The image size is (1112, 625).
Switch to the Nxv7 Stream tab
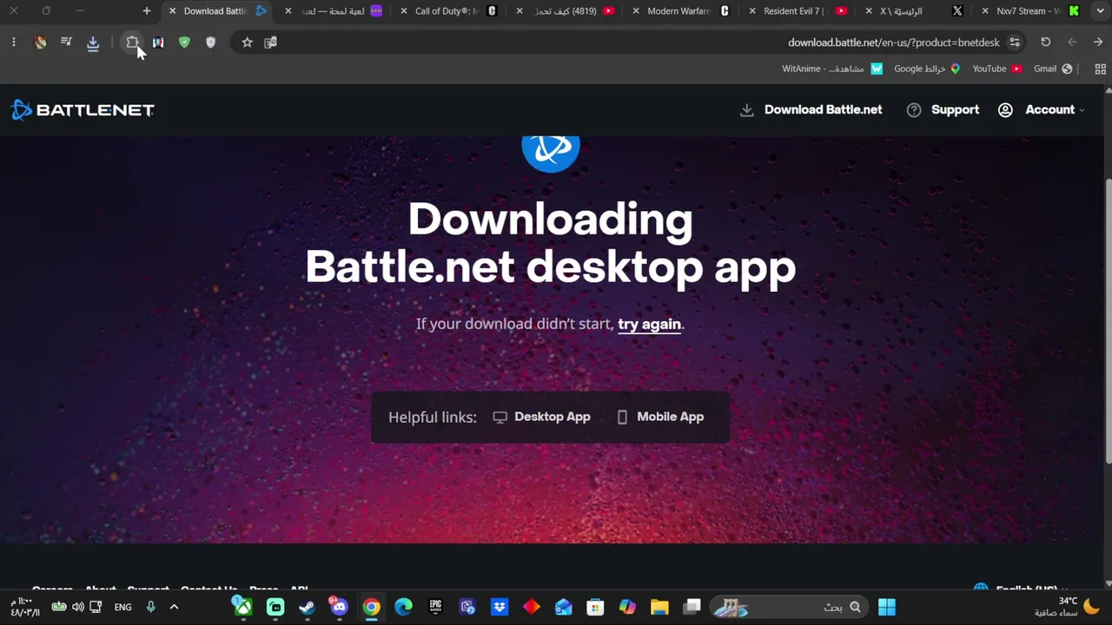1032,11
